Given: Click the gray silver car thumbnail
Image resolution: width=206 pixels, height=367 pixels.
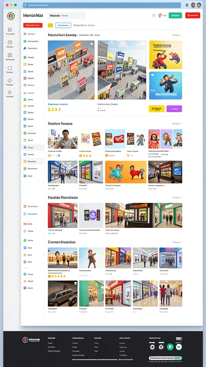Looking at the screenshot, I should pos(63,294).
